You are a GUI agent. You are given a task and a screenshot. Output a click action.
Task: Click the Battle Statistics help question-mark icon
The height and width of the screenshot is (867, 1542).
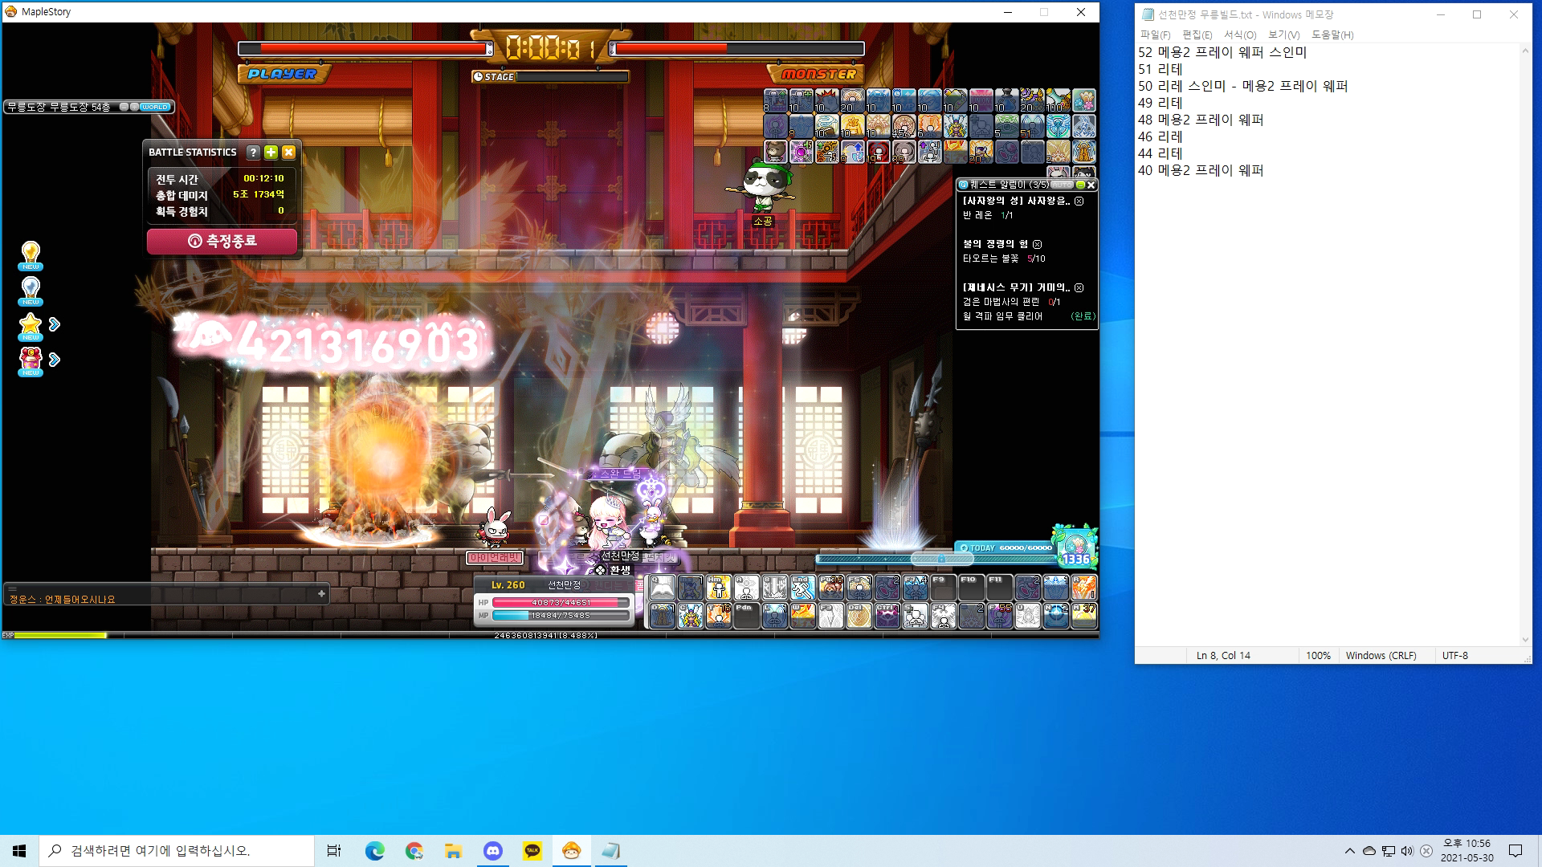253,152
